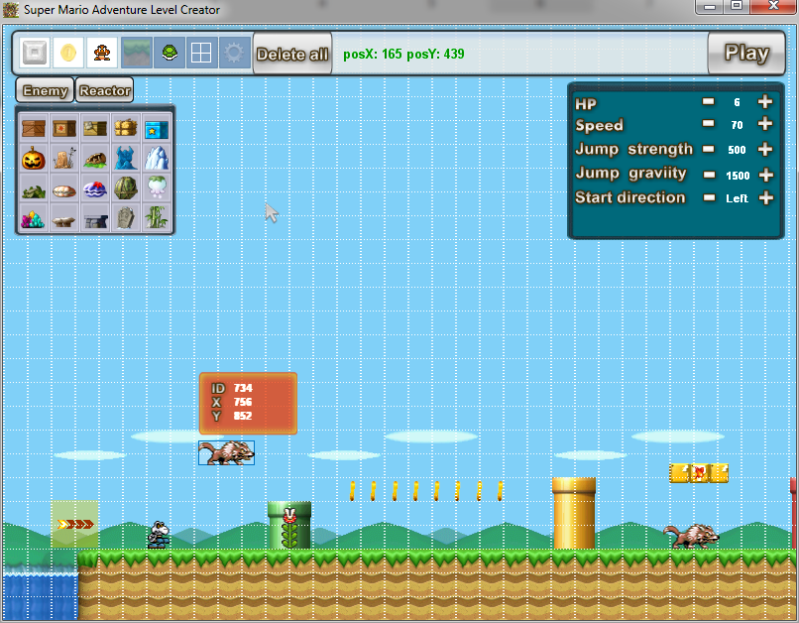Viewport: 799px width, 623px height.
Task: Increase Speed with plus button
Action: [x=765, y=124]
